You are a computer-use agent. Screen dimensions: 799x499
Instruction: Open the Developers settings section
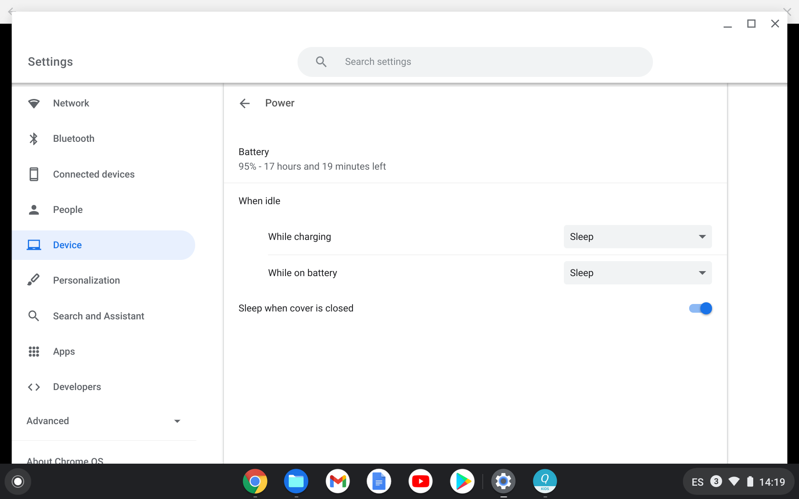point(104,387)
